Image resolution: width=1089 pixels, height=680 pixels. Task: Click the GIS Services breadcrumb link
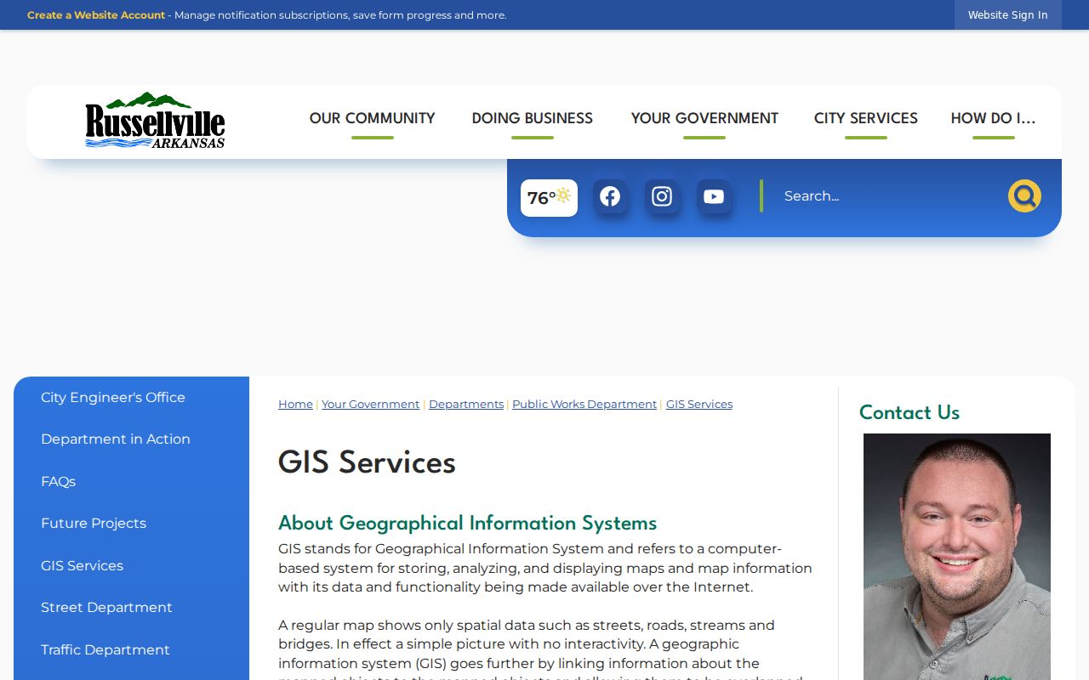[699, 405]
